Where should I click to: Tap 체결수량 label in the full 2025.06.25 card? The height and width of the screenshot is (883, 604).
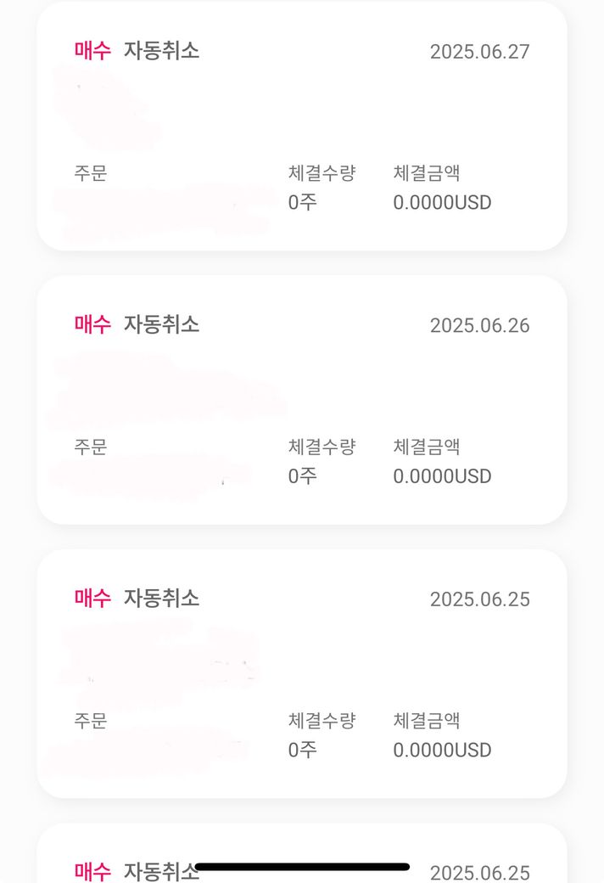[x=322, y=721]
